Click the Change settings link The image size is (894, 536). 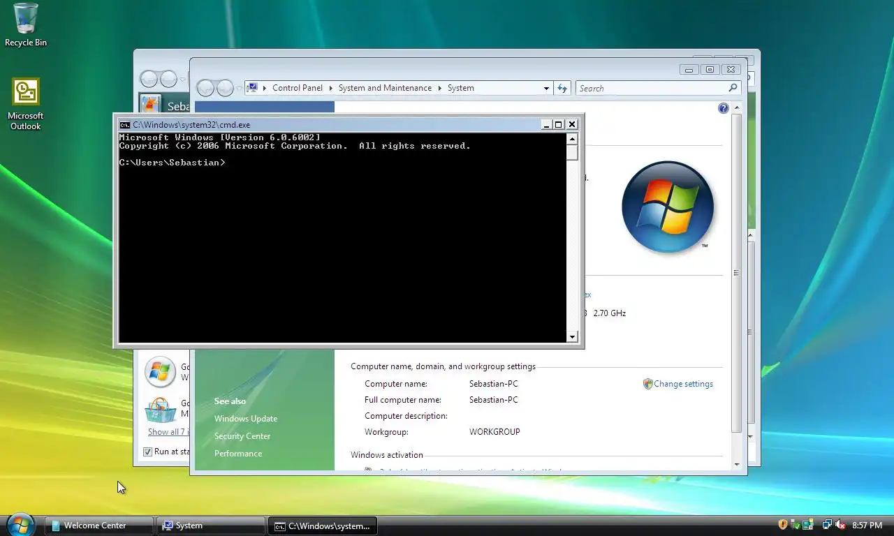pyautogui.click(x=683, y=384)
